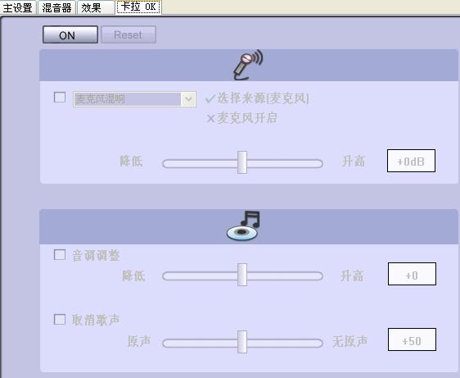Image resolution: width=460 pixels, height=378 pixels.
Task: Switch to the 主设置 tab
Action: pyautogui.click(x=18, y=7)
